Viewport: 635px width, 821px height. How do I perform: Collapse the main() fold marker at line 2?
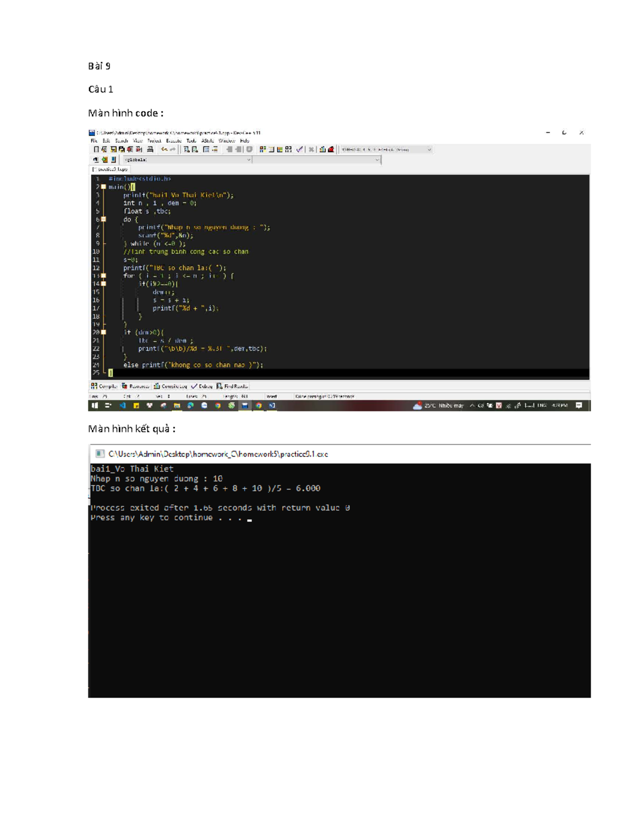point(104,187)
